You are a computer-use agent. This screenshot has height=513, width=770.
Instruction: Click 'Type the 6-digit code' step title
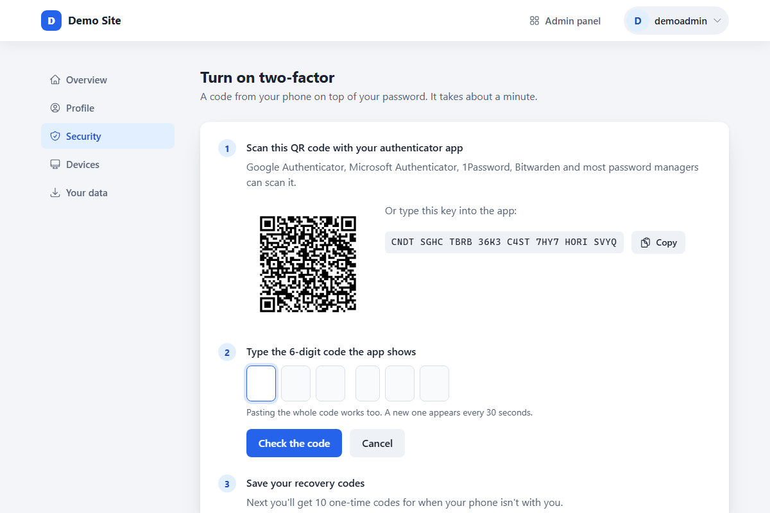tap(331, 352)
